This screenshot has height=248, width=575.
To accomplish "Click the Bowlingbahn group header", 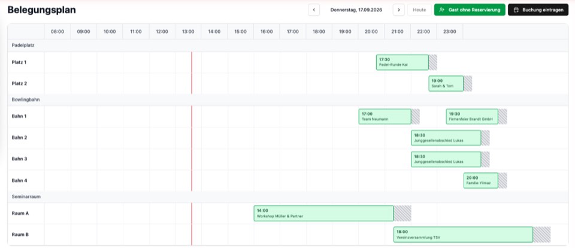I will [288, 99].
